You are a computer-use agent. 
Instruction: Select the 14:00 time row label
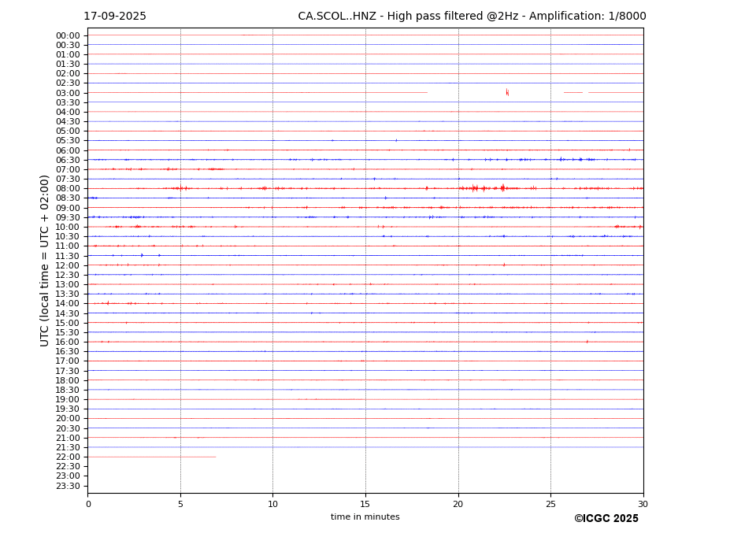[x=68, y=304]
